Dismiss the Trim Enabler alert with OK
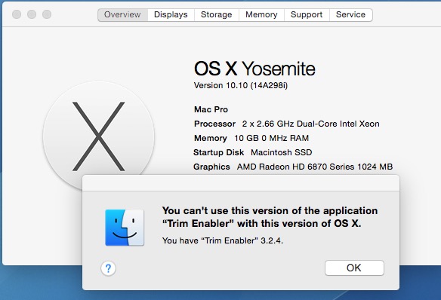 [x=354, y=268]
